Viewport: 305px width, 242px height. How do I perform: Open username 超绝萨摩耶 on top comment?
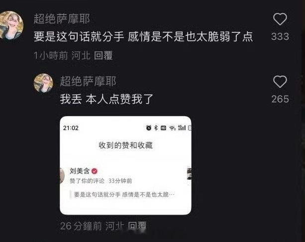click(x=62, y=19)
